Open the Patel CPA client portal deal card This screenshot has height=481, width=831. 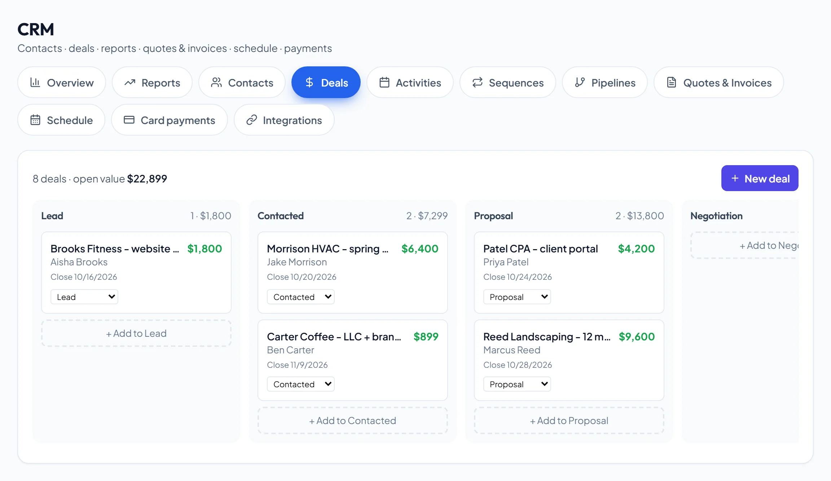[569, 273]
